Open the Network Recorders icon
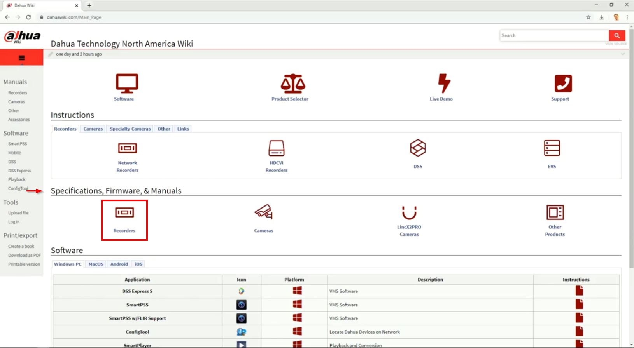 [127, 148]
